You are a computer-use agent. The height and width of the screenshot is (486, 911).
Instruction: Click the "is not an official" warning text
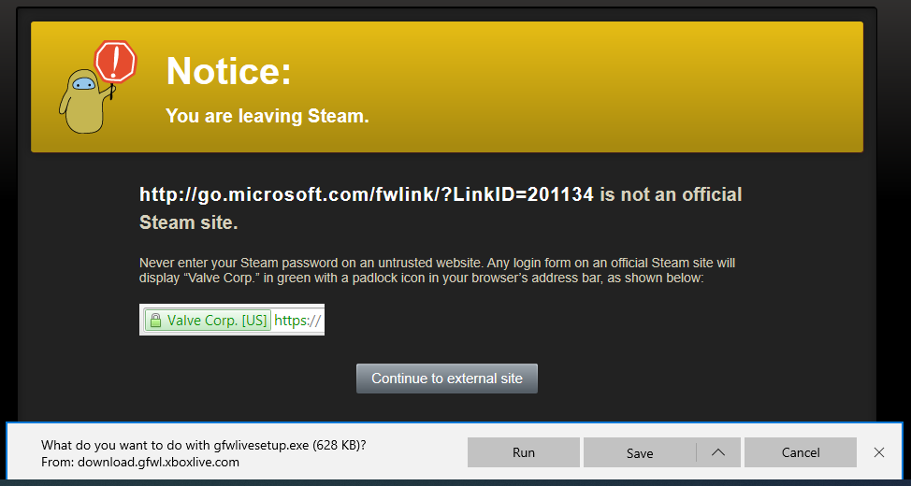[x=671, y=195]
